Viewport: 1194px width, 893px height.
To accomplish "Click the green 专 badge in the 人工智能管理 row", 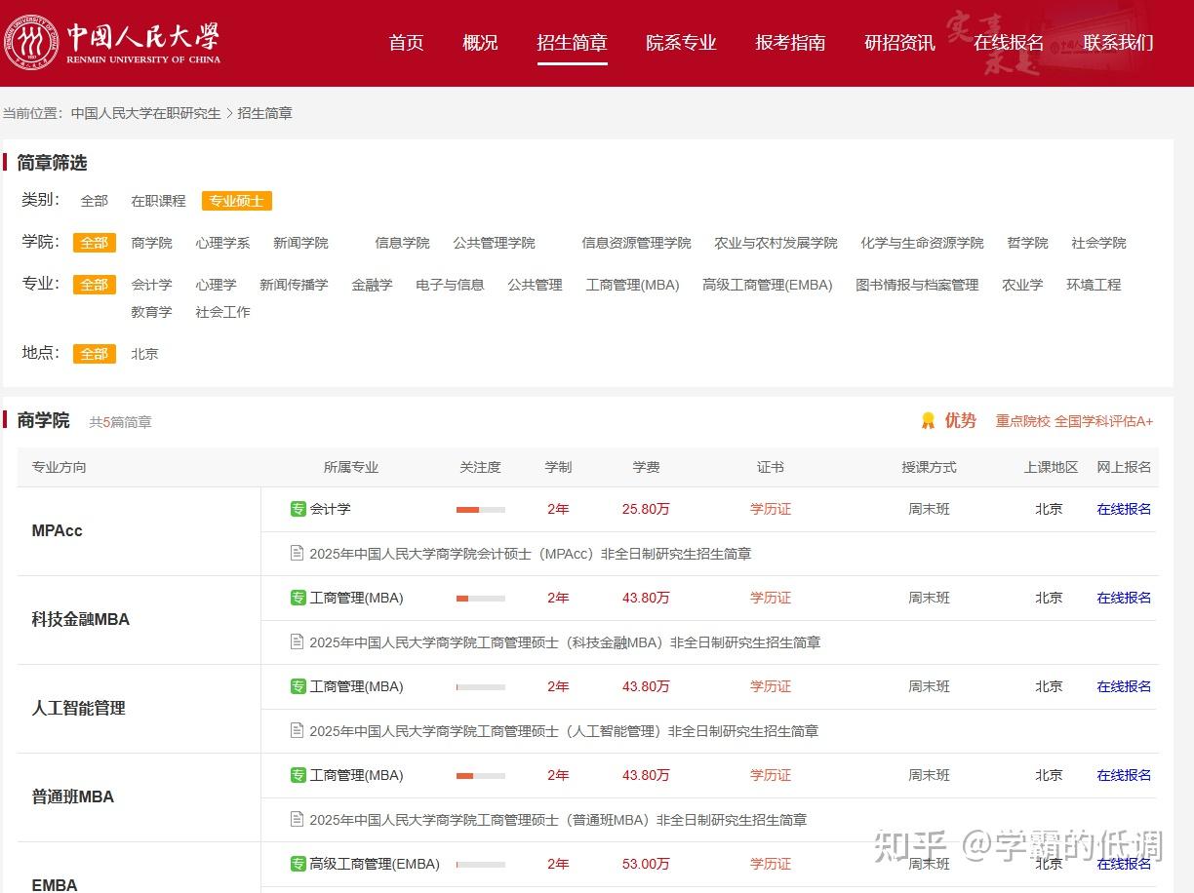I will (x=298, y=686).
